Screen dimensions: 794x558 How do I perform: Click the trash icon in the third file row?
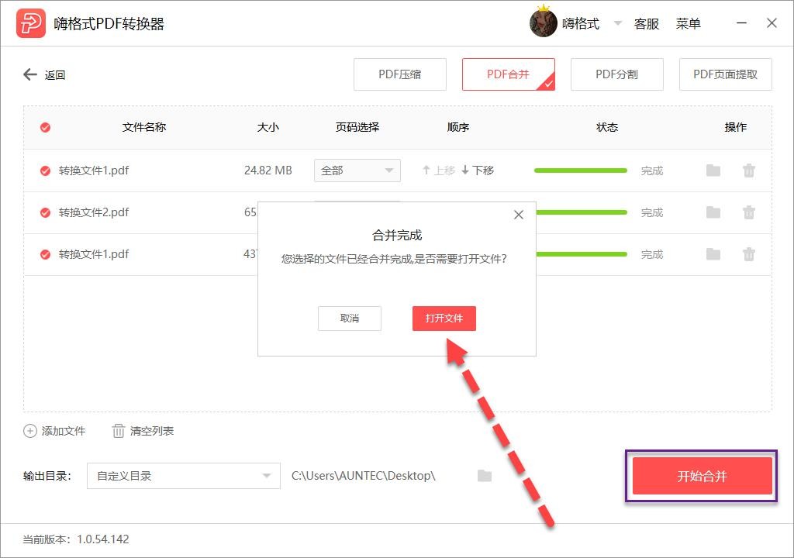pos(749,254)
